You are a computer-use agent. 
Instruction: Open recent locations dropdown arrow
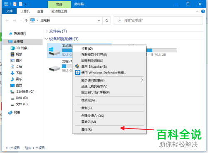tap(21, 20)
